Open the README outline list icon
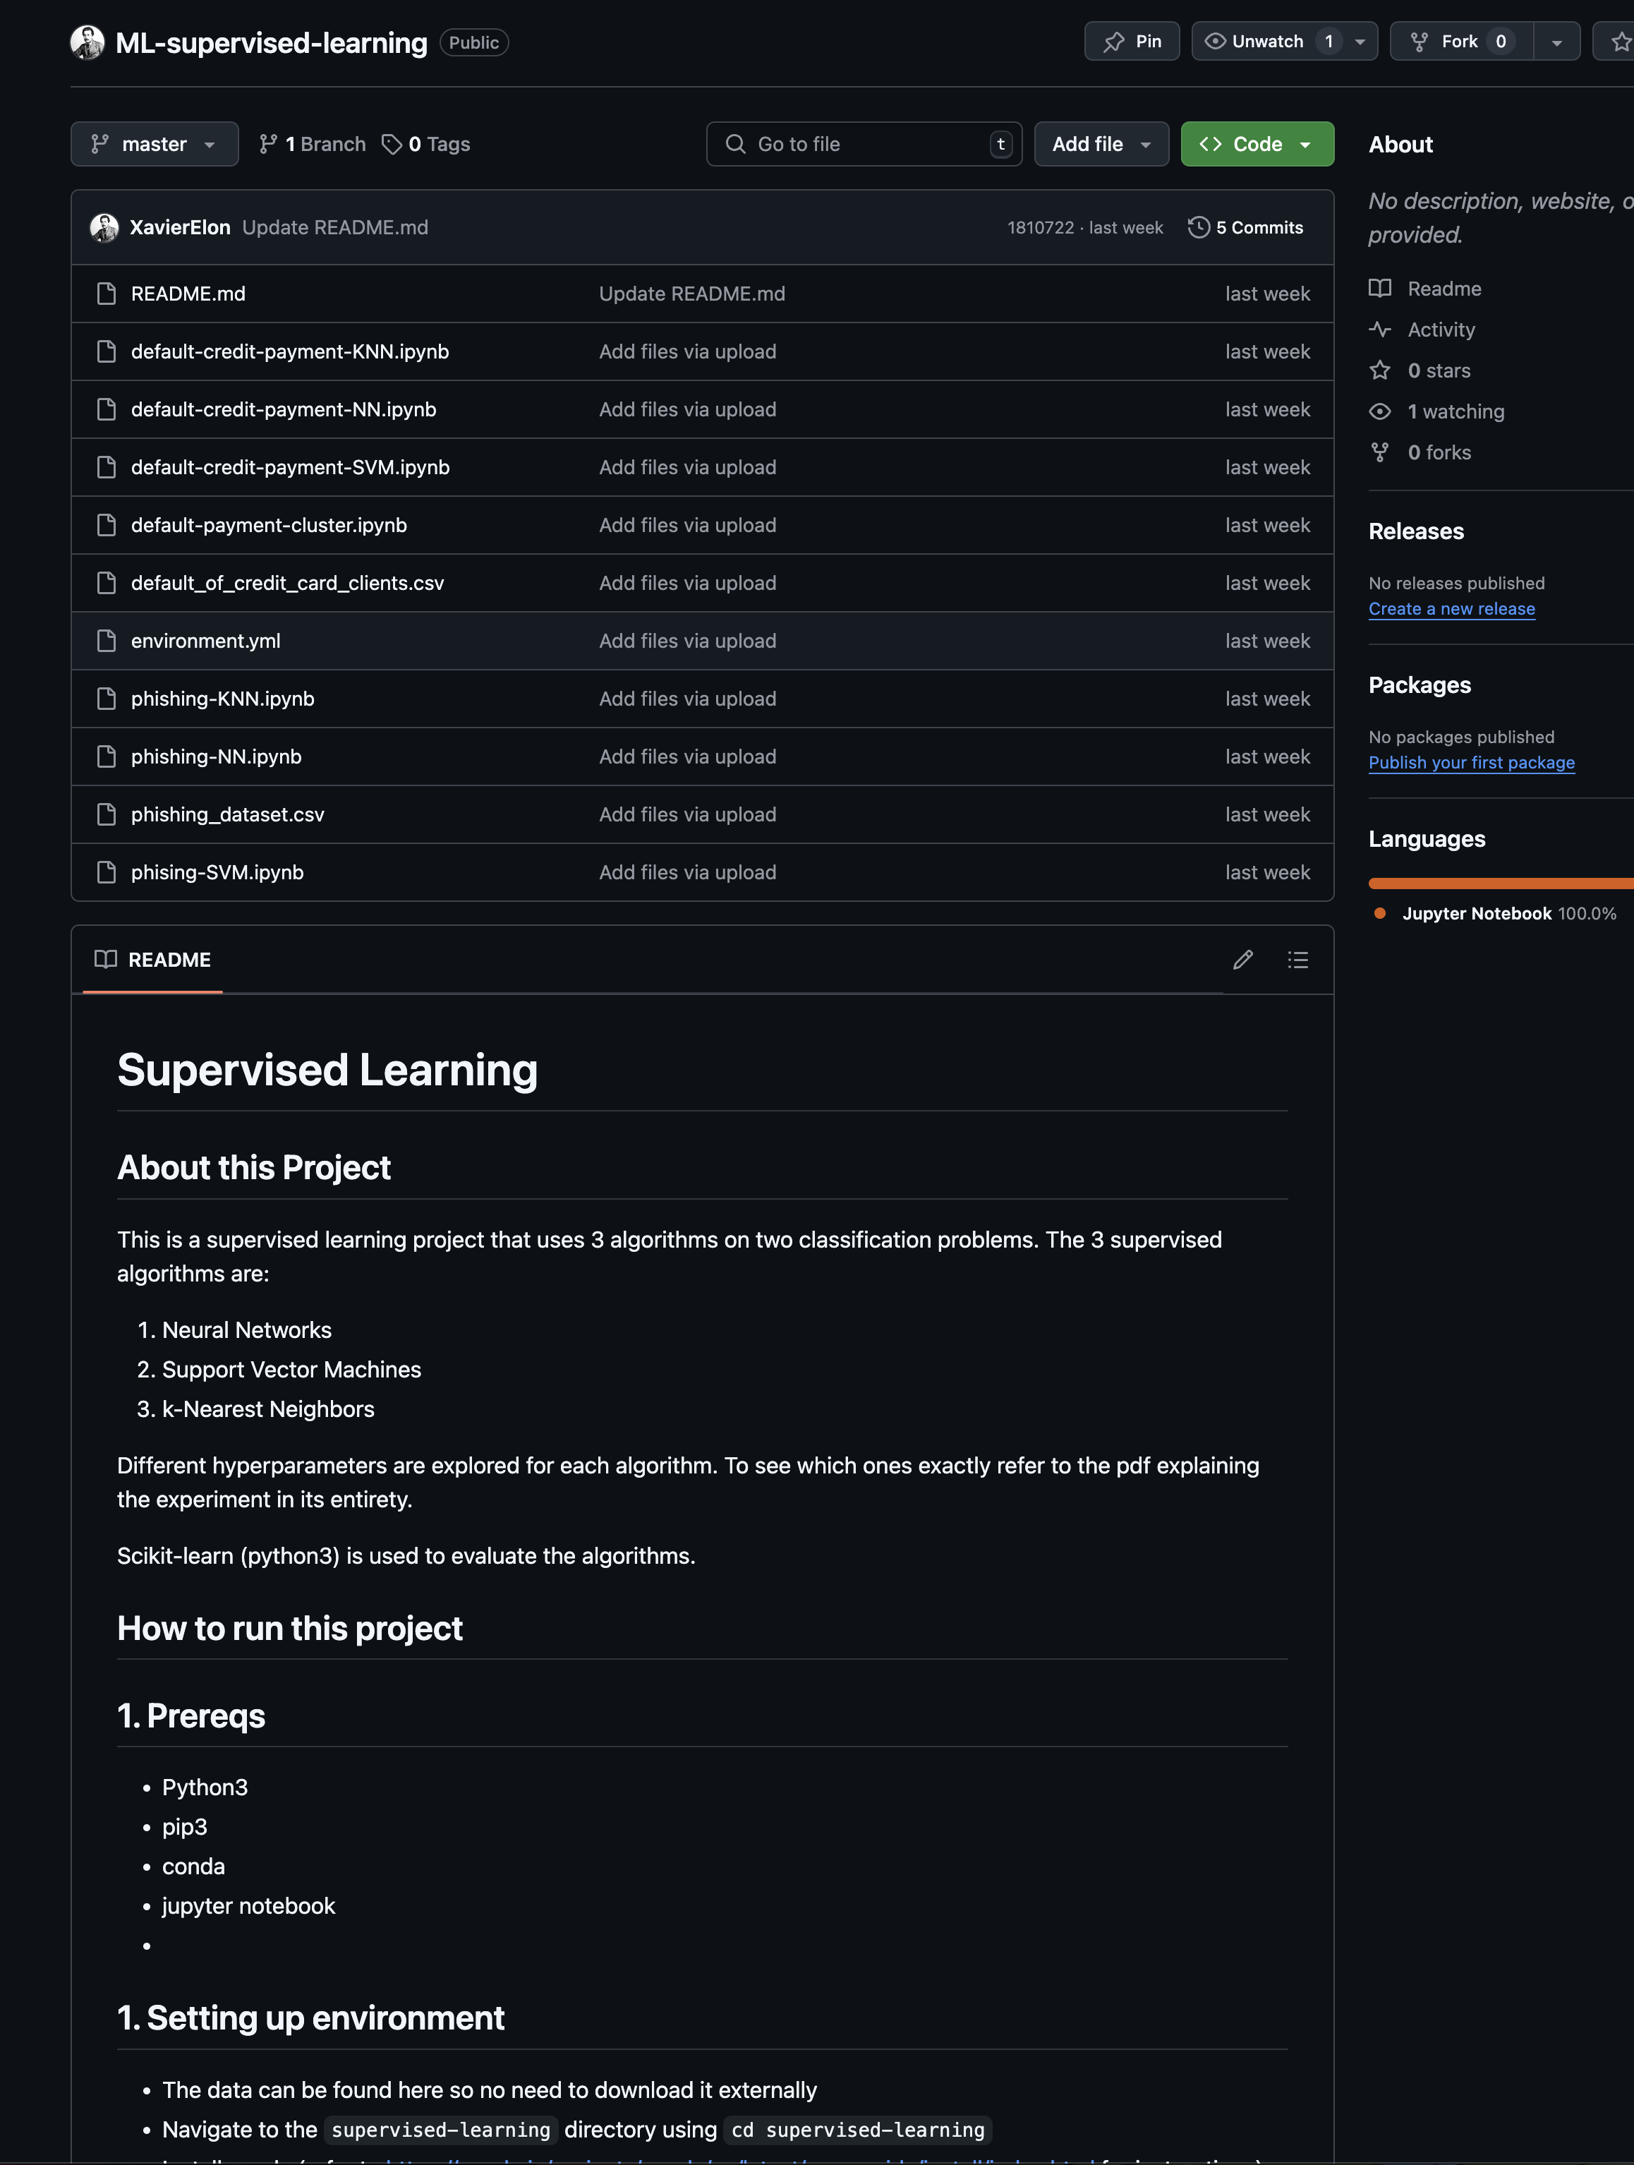 tap(1297, 959)
